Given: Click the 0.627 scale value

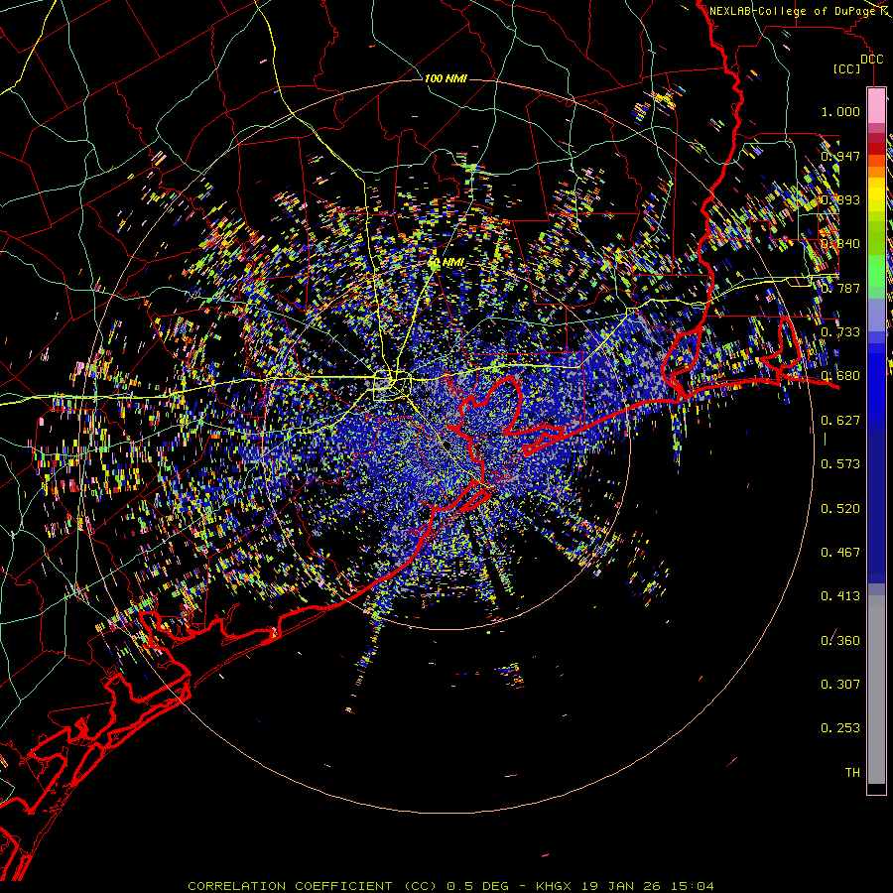Looking at the screenshot, I should [840, 421].
